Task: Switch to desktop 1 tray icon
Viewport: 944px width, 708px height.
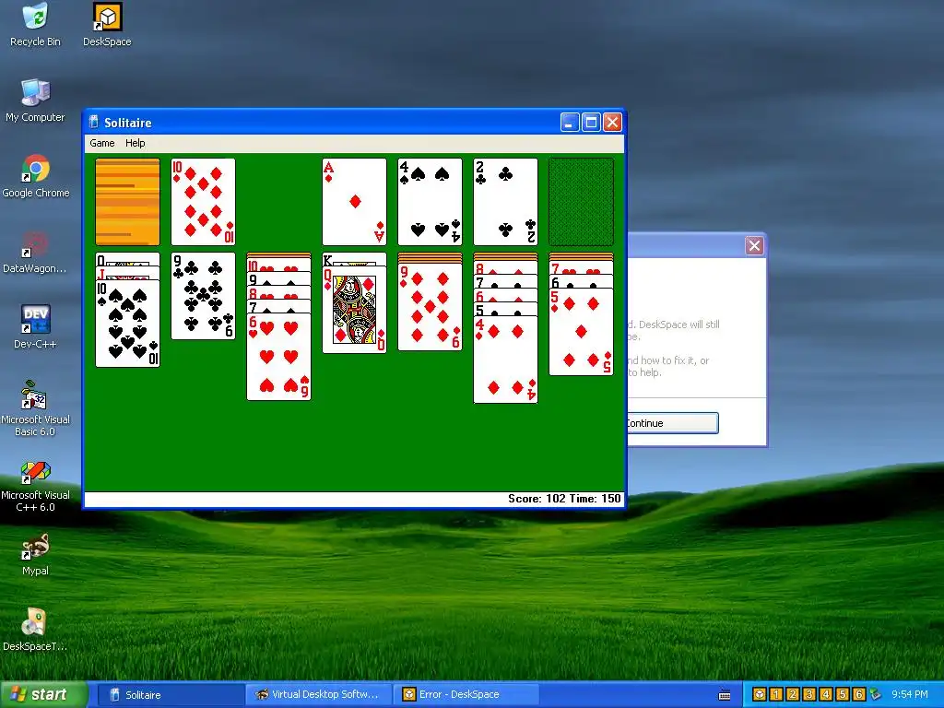Action: [776, 694]
